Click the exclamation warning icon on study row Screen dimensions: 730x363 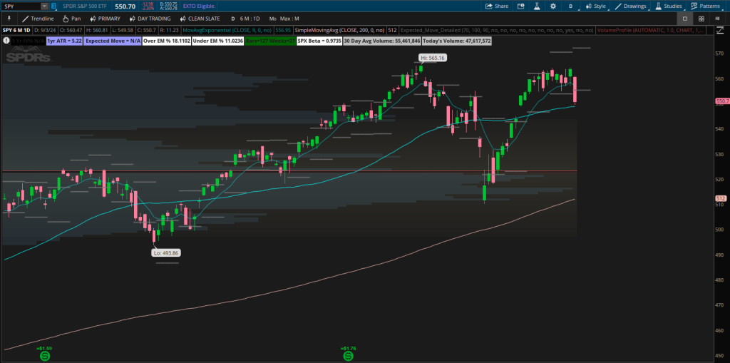click(x=6, y=41)
